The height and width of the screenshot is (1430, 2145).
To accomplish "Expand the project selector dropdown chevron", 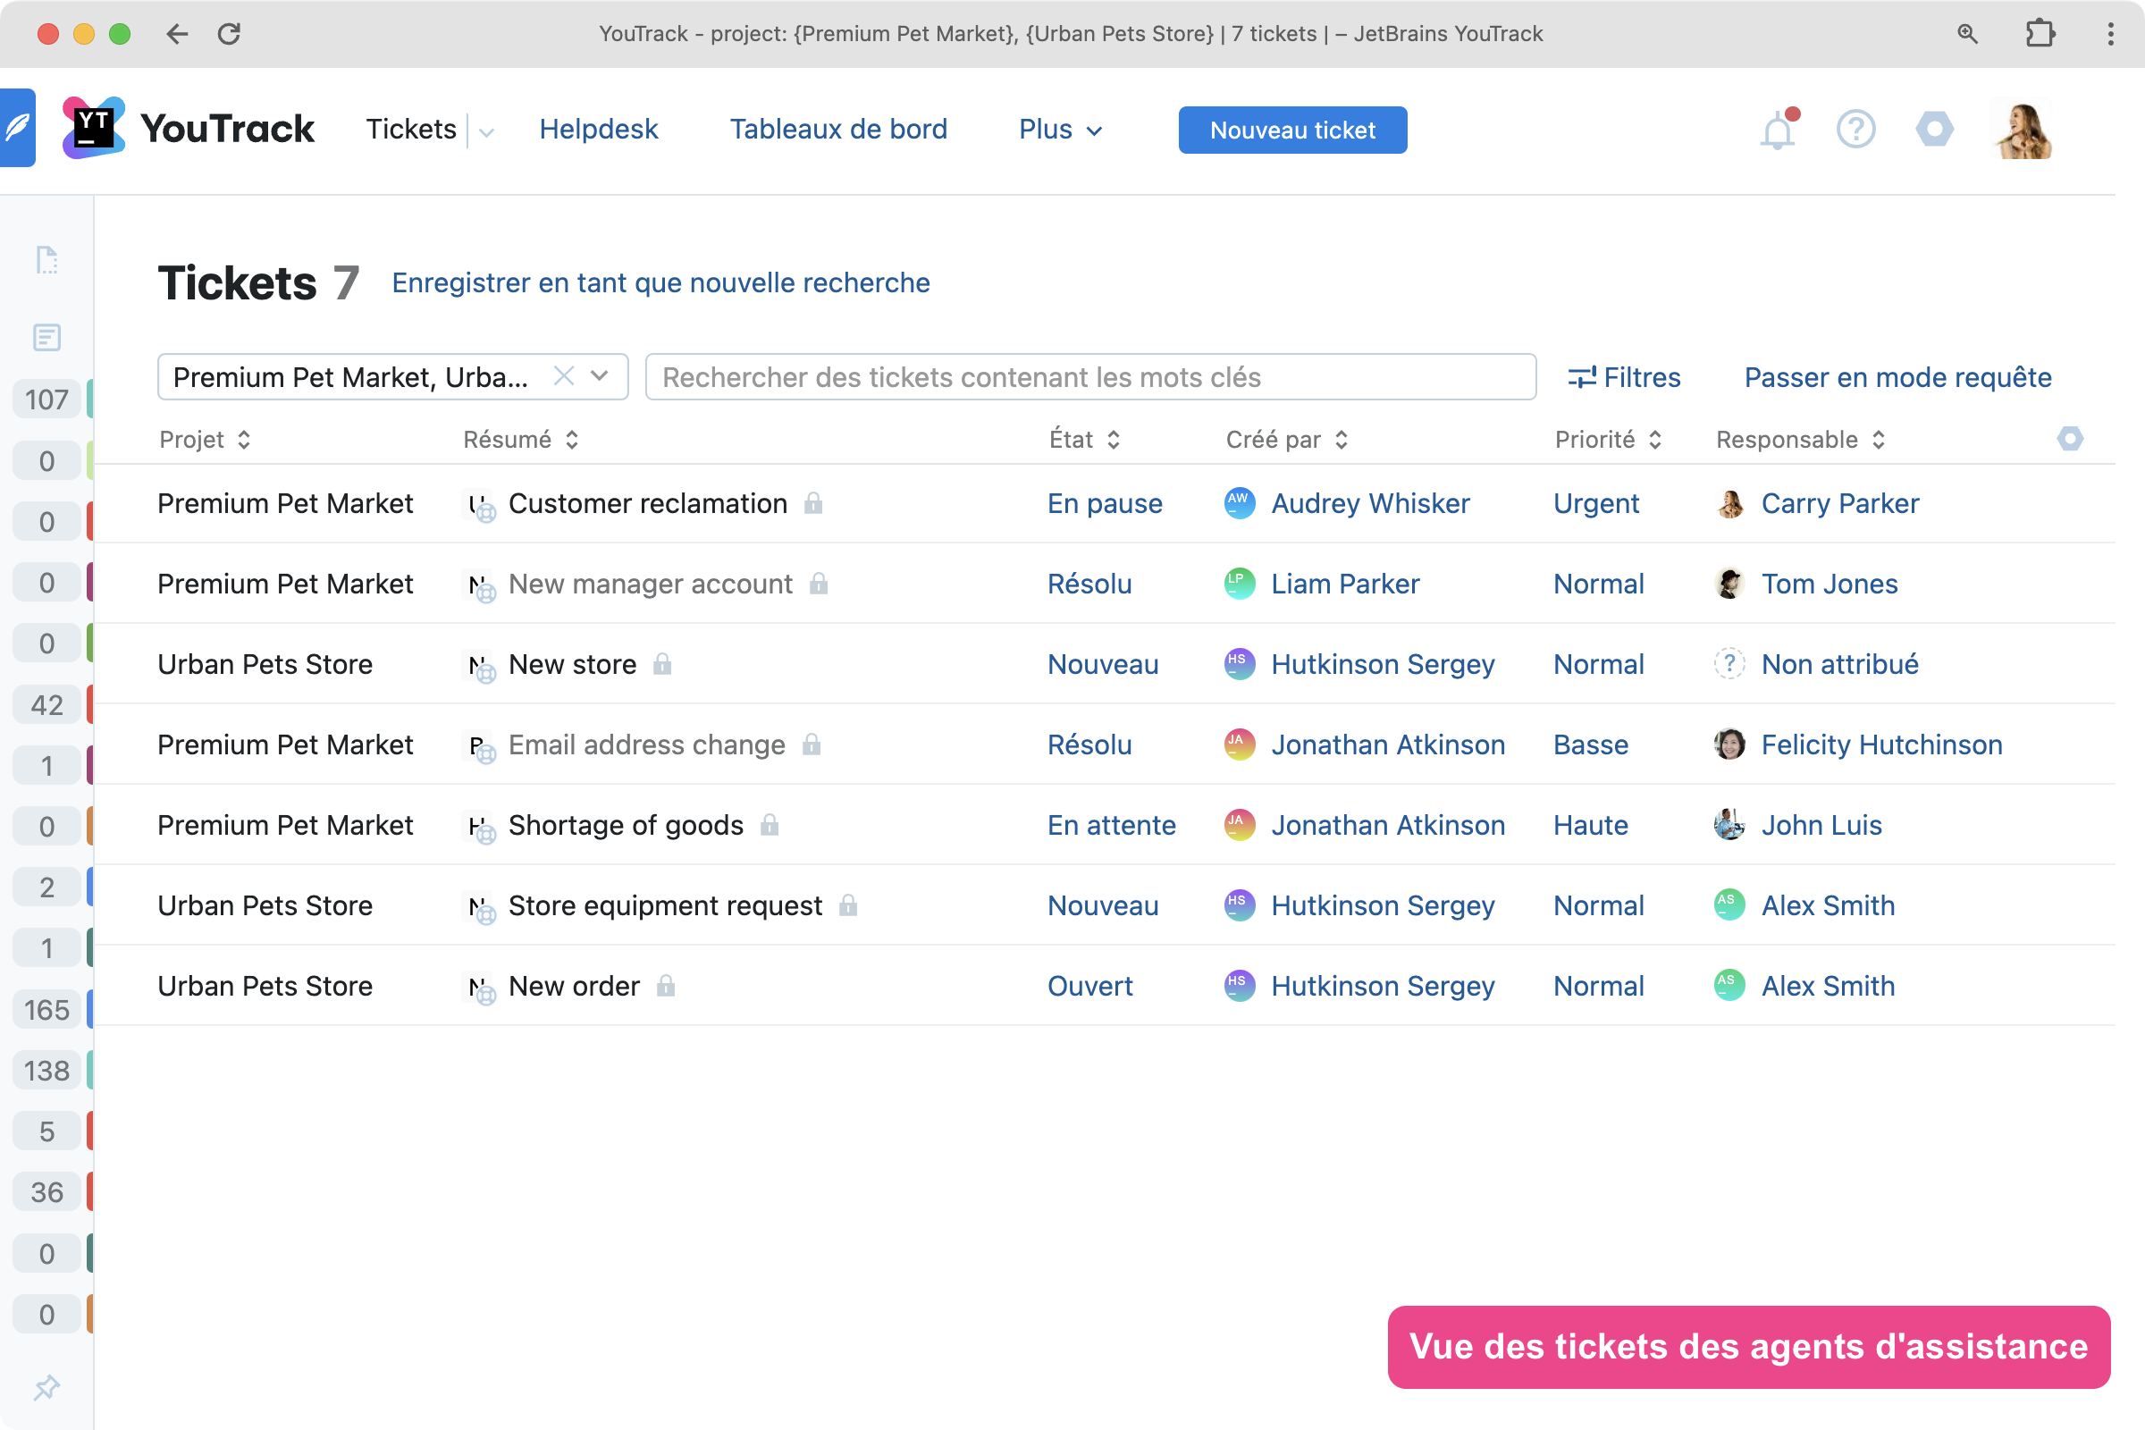I will tap(599, 375).
